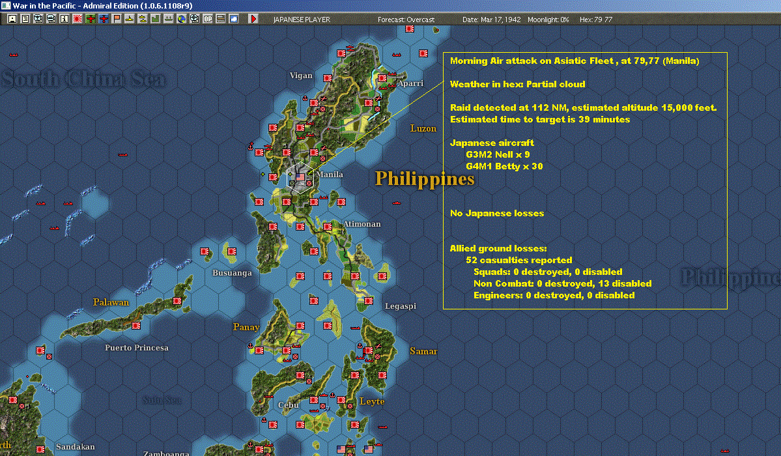Click 'Estimated time to target' line

(x=540, y=120)
